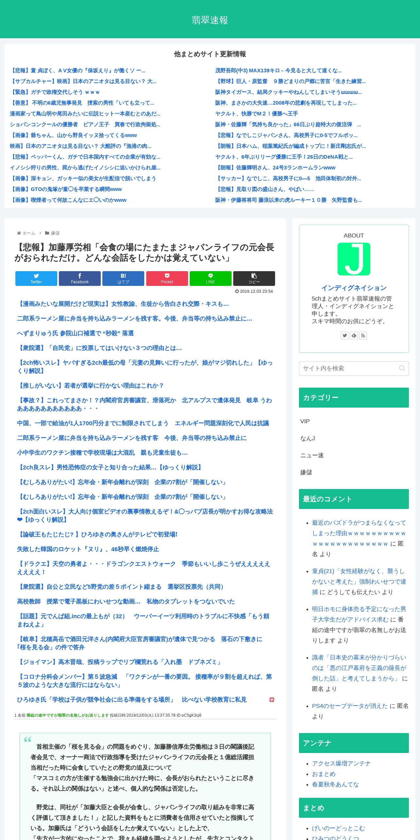420x840 pixels.
Task: Open author's Twitter profile icon in ABOUT
Action: click(x=345, y=336)
